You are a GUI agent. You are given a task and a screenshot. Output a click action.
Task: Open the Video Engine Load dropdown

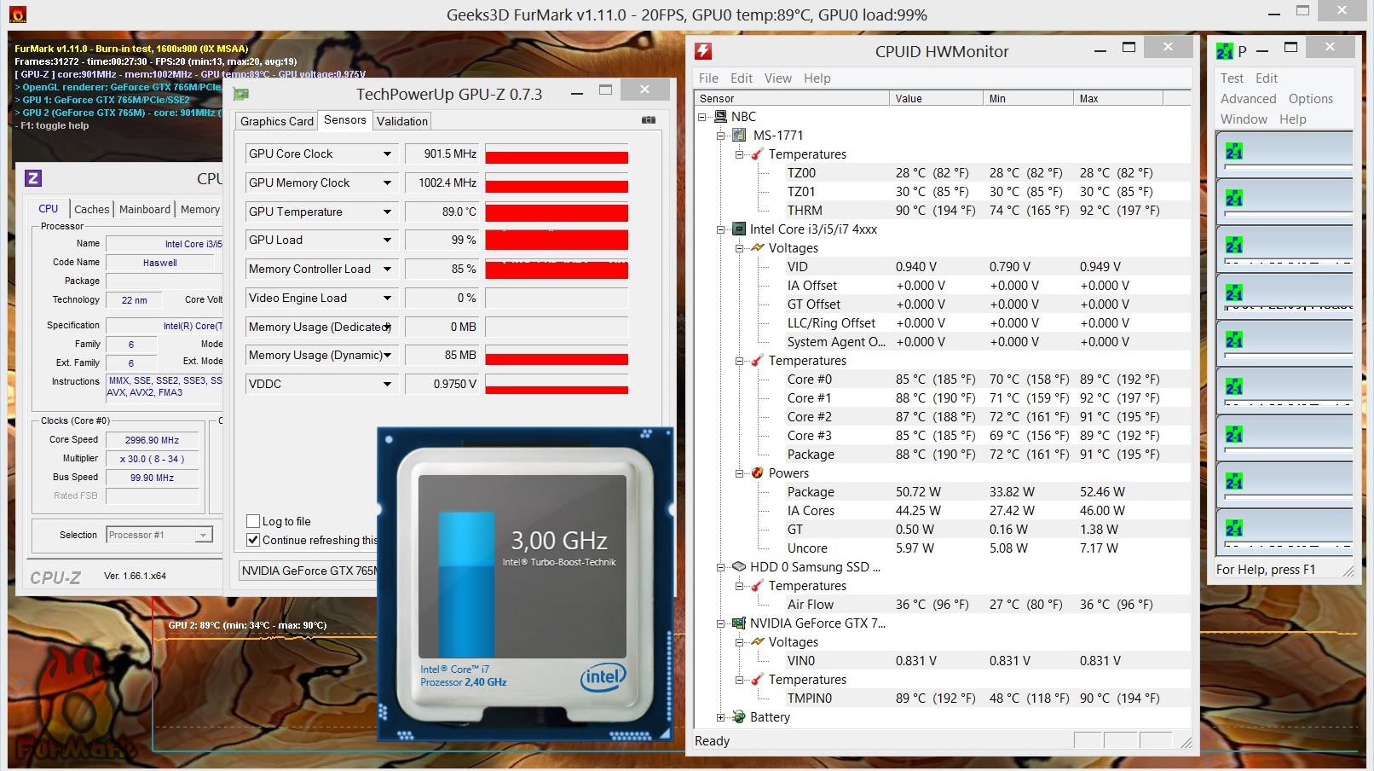click(388, 298)
